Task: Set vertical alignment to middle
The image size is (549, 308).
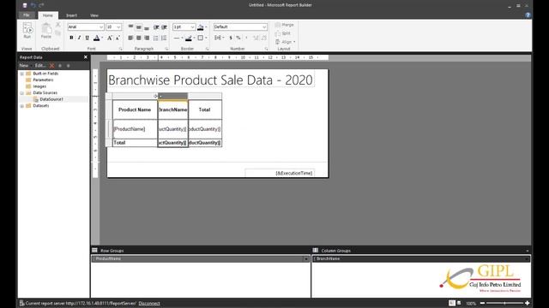Action: (139, 27)
